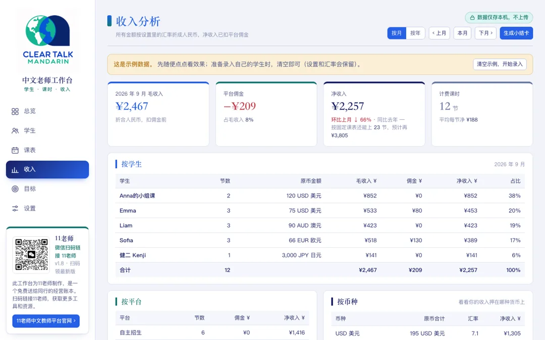The image size is (545, 340).
Task: Click the 按平台 section heading
Action: [x=131, y=302]
